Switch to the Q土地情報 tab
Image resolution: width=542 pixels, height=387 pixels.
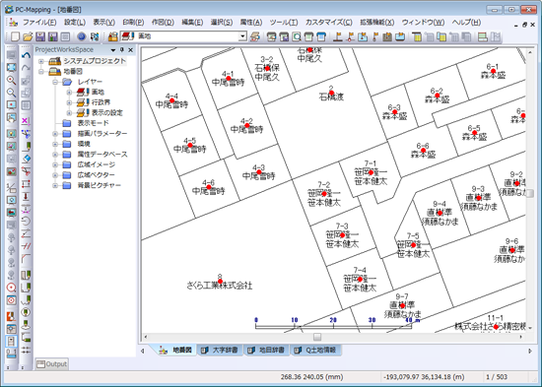click(315, 350)
